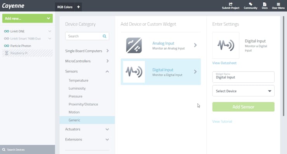Click arrow next to Single Board Computers
The image size is (287, 154).
point(107,51)
